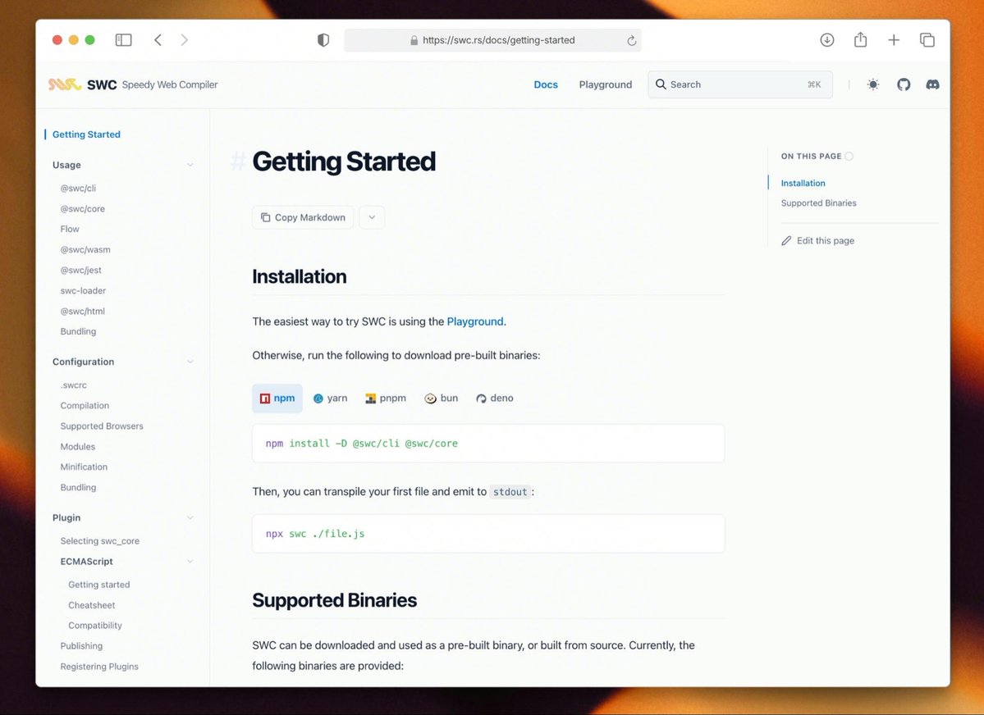Open the @swc/cli sidebar page
This screenshot has height=715, width=984.
(78, 188)
